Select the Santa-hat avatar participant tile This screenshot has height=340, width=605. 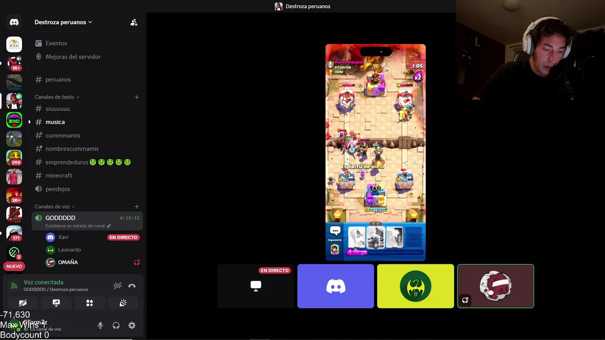point(495,286)
